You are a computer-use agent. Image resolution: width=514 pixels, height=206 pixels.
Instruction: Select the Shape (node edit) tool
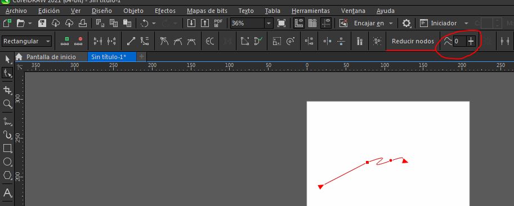coord(7,73)
